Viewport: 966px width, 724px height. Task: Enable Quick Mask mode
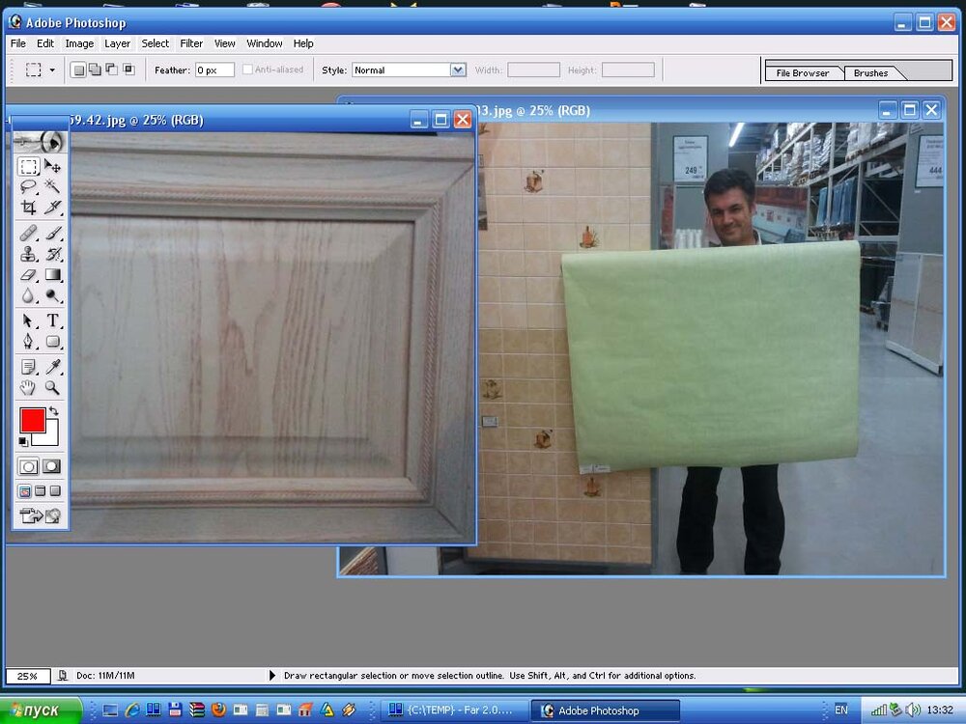point(52,466)
